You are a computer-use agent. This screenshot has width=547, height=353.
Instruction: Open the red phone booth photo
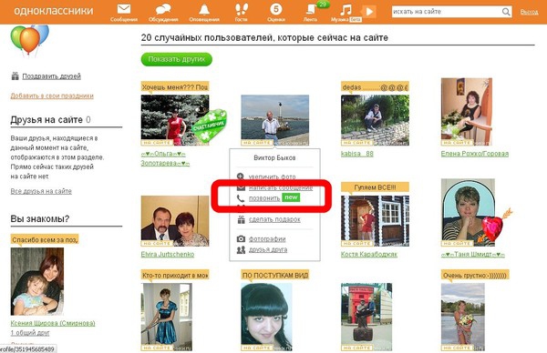(366, 317)
